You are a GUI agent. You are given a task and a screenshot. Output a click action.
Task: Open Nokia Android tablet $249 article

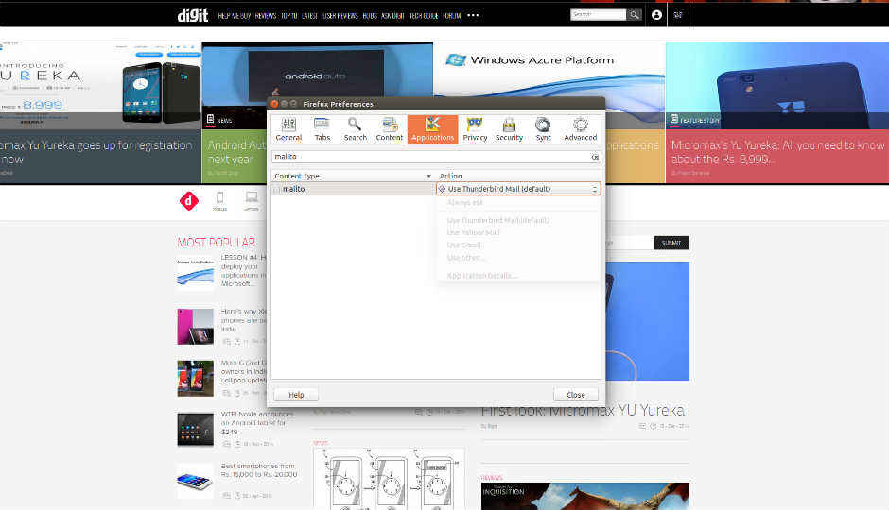click(x=257, y=423)
